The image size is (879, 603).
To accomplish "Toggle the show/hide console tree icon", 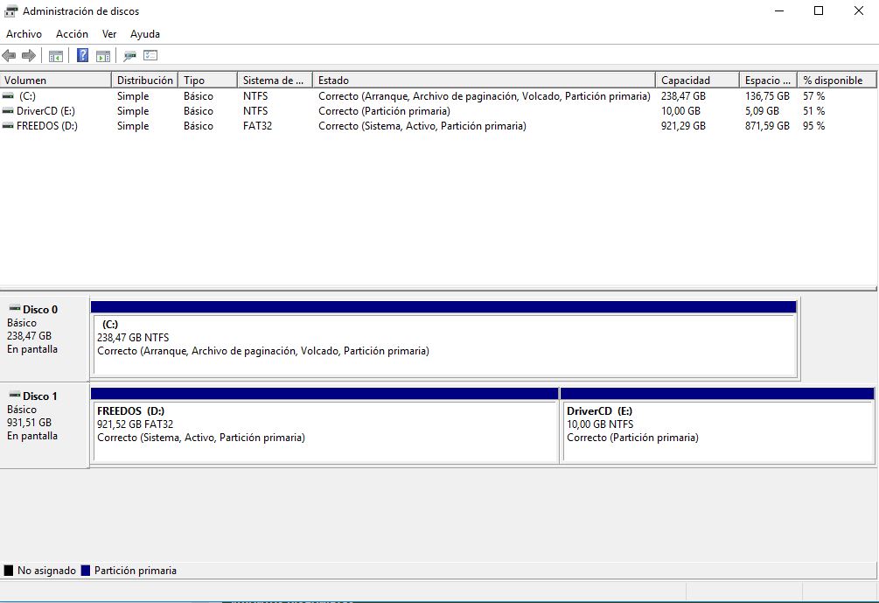I will coord(55,56).
